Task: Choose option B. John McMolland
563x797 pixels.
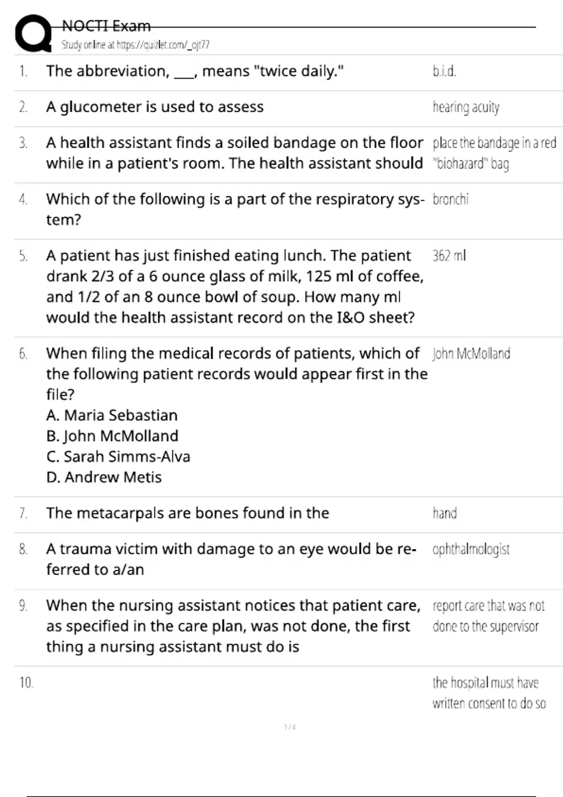Action: click(112, 436)
